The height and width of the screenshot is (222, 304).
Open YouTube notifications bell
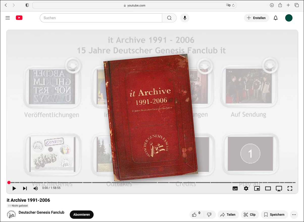276,18
